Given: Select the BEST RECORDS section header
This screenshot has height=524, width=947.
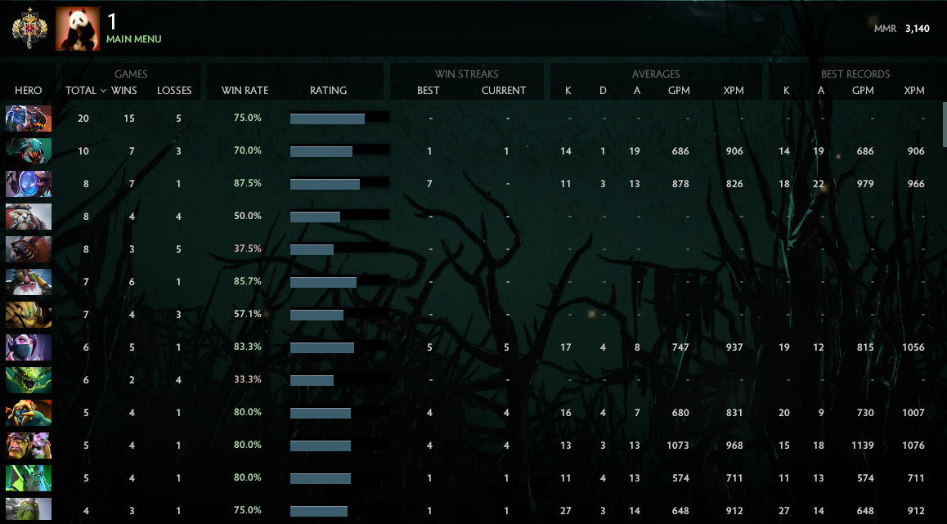Looking at the screenshot, I should click(x=855, y=74).
